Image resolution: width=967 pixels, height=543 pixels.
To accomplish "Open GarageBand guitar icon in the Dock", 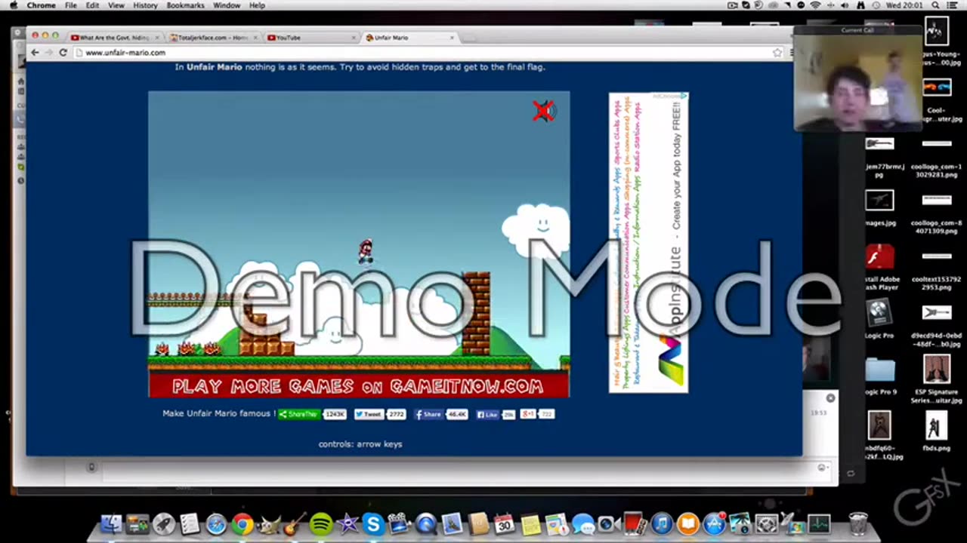I will click(x=294, y=523).
